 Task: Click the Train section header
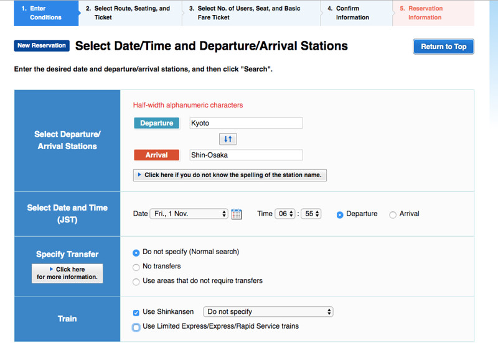click(67, 319)
